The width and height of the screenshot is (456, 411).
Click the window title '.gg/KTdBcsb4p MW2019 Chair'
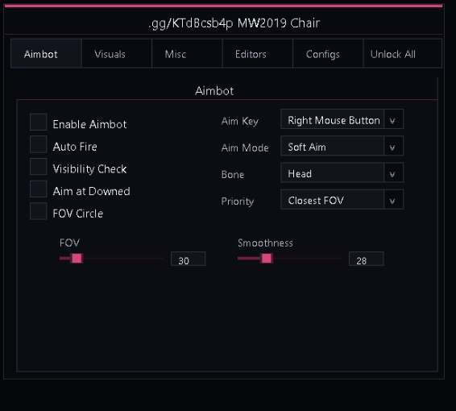(234, 23)
